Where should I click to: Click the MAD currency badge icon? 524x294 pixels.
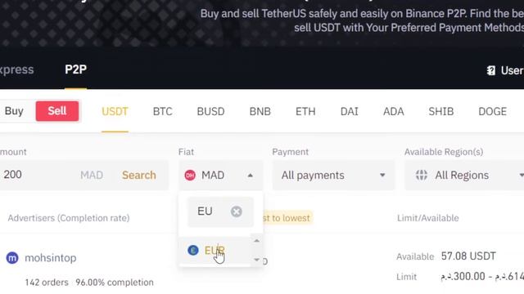(x=190, y=176)
